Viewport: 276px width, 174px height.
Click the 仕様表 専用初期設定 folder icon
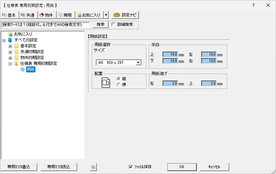coord(16,64)
